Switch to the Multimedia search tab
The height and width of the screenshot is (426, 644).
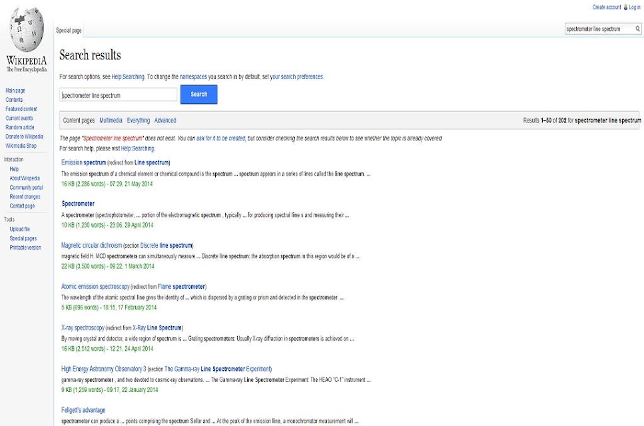[111, 120]
